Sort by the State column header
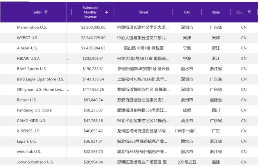259x167 pixels. coord(216,12)
